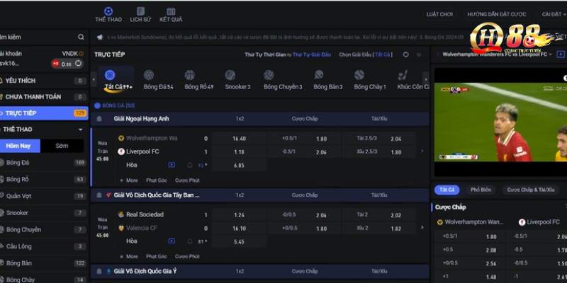Open live stream for Real Sociedad match
Image resolution: width=567 pixels, height=283 pixels.
point(172,241)
